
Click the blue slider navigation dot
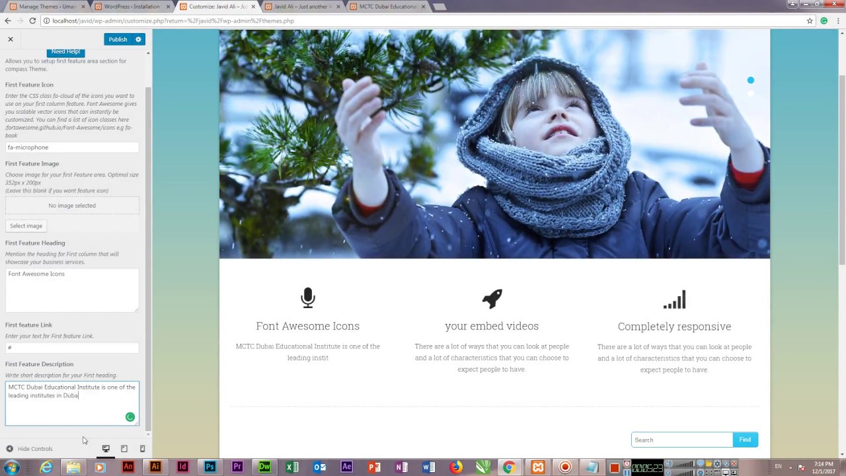(x=751, y=81)
